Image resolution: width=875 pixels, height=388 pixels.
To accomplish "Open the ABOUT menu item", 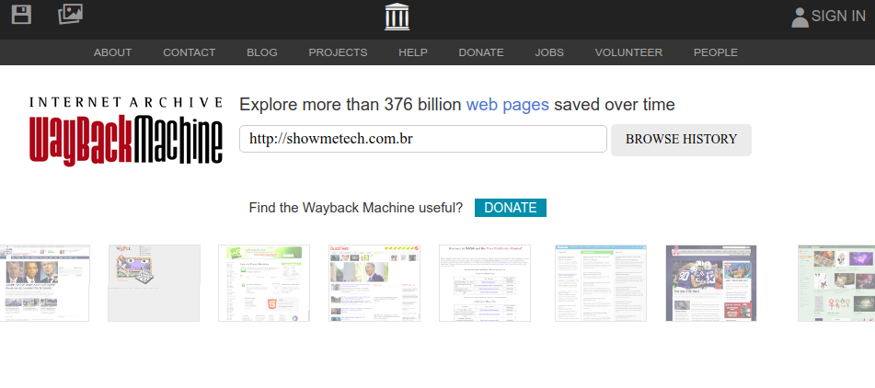I will coord(112,52).
